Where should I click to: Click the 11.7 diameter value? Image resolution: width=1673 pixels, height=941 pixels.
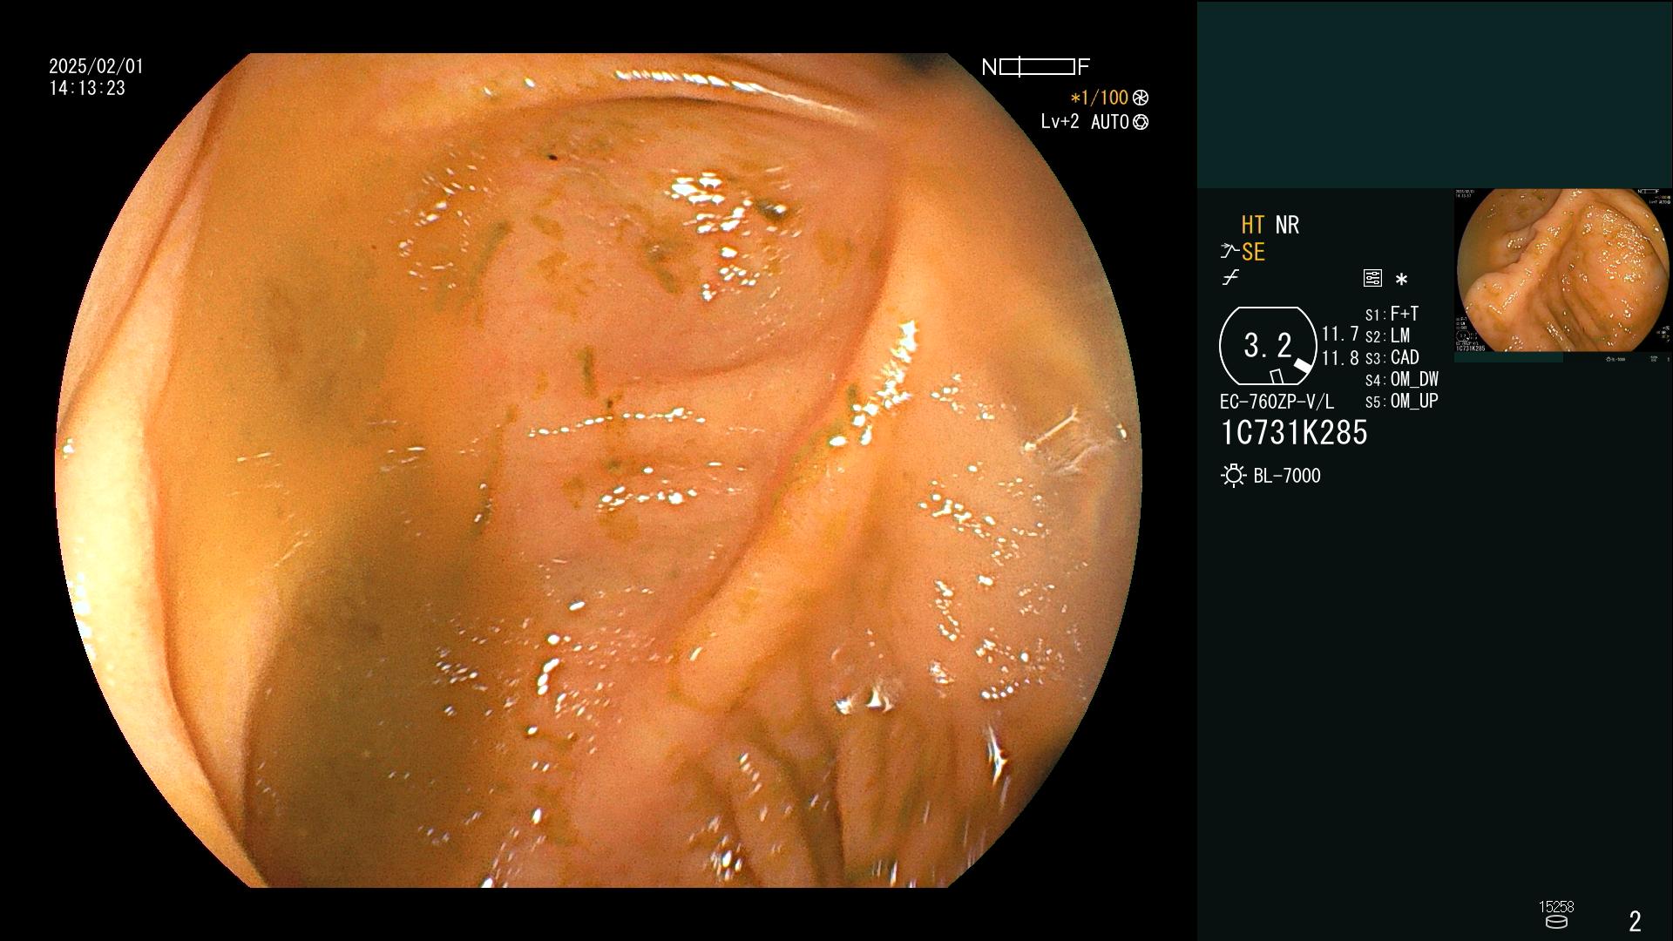click(1340, 334)
